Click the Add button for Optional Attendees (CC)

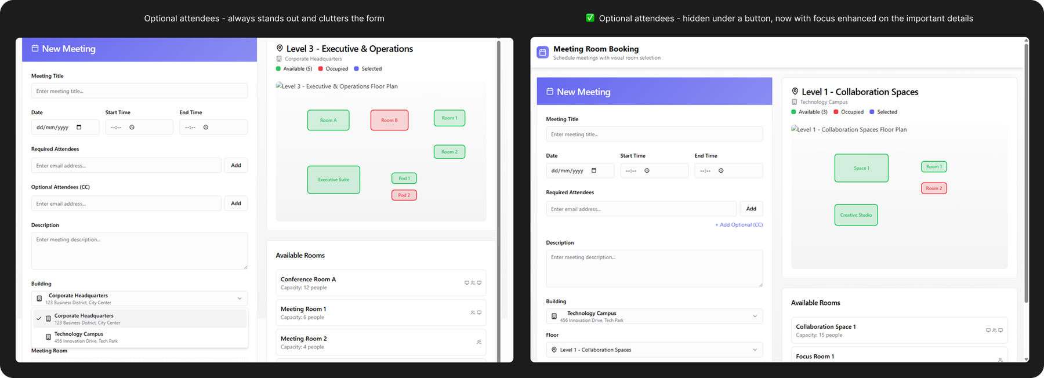[x=236, y=203]
